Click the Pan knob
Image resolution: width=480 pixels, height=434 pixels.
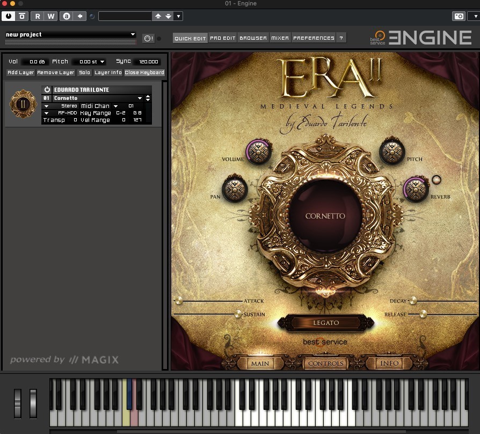click(234, 189)
